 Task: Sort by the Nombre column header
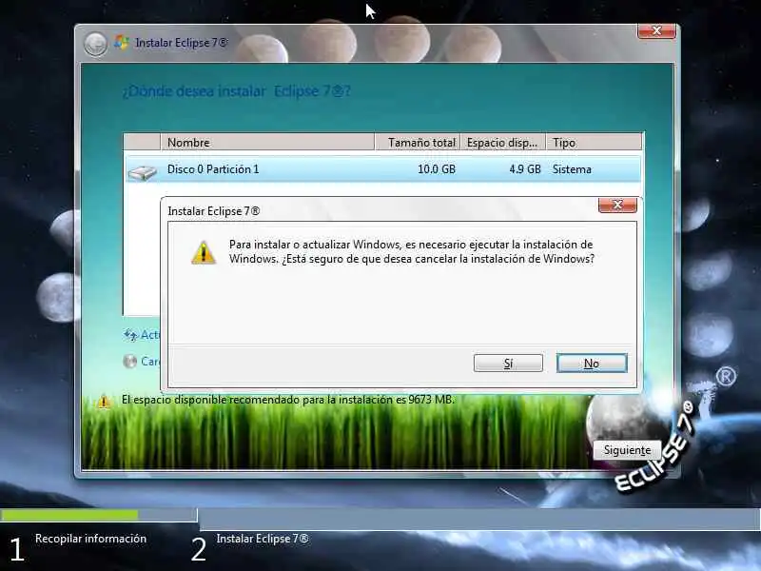pos(267,142)
